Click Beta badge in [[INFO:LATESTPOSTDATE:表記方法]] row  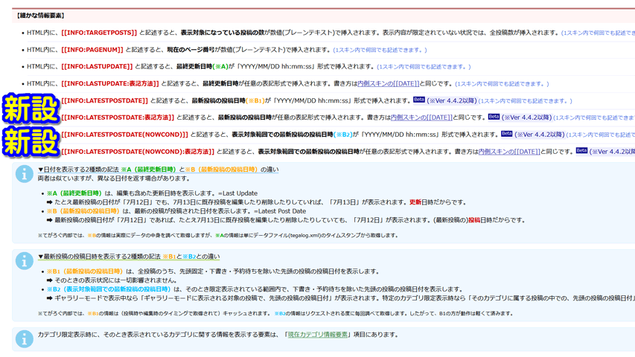(x=494, y=117)
